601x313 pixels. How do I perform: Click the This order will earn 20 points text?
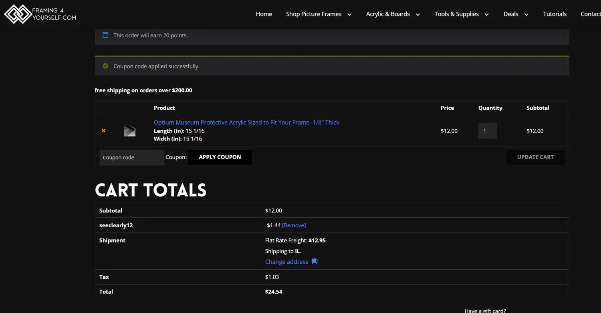coord(151,35)
